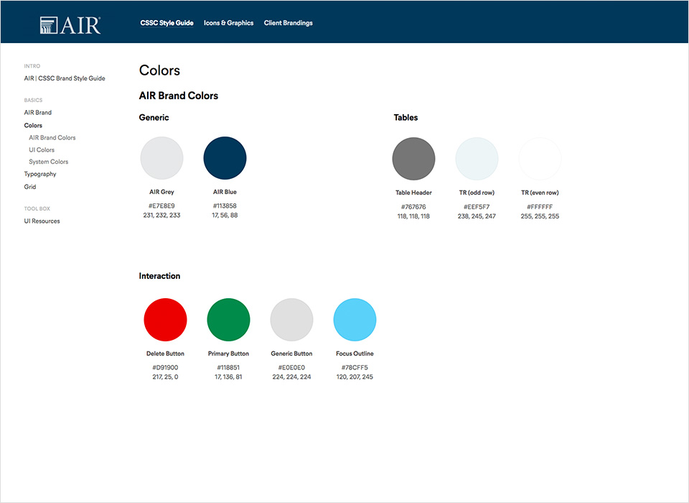689x503 pixels.
Task: Click the Focus Outline light blue swatch
Action: (x=355, y=320)
